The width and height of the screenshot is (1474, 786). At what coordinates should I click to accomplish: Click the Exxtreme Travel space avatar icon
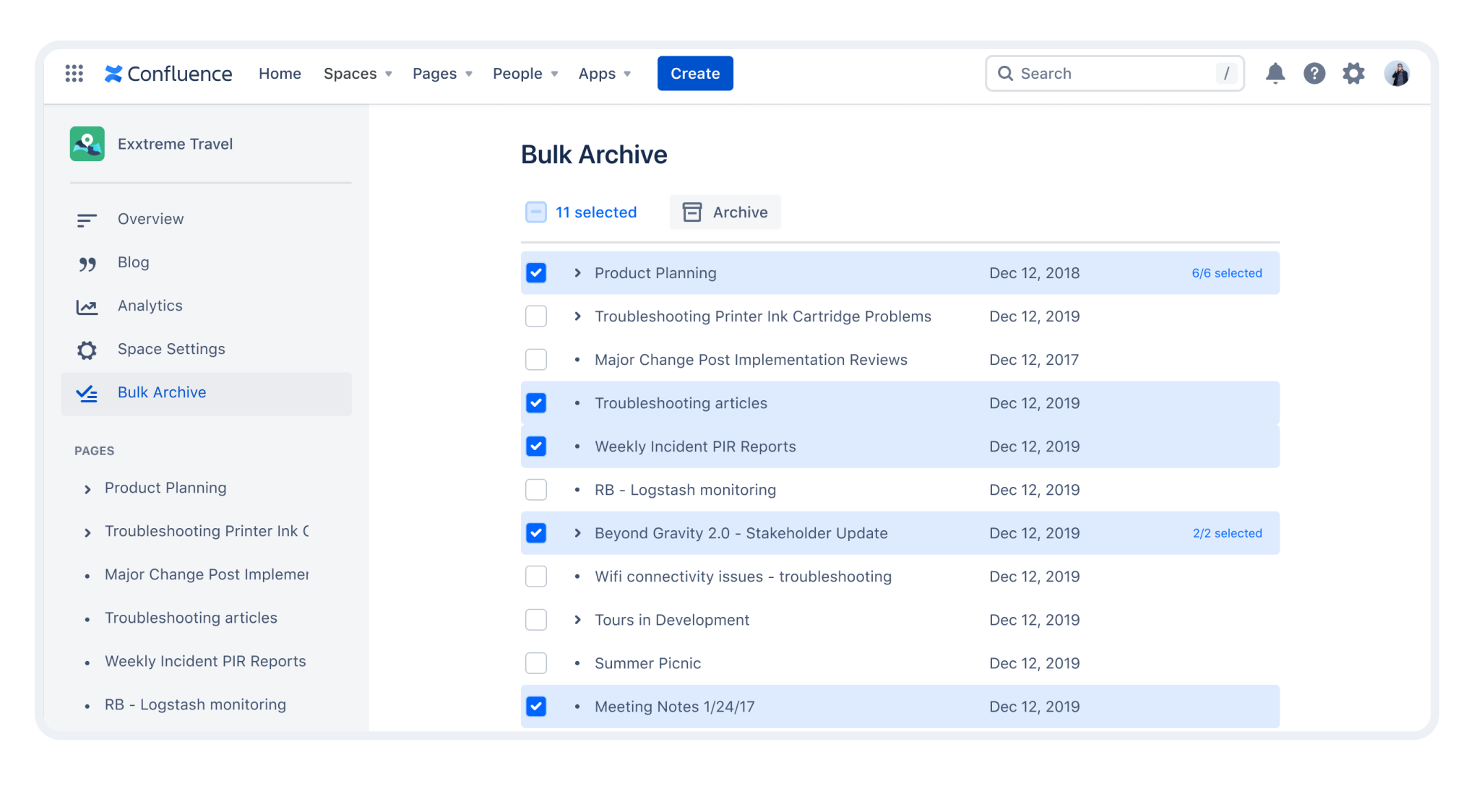87,144
